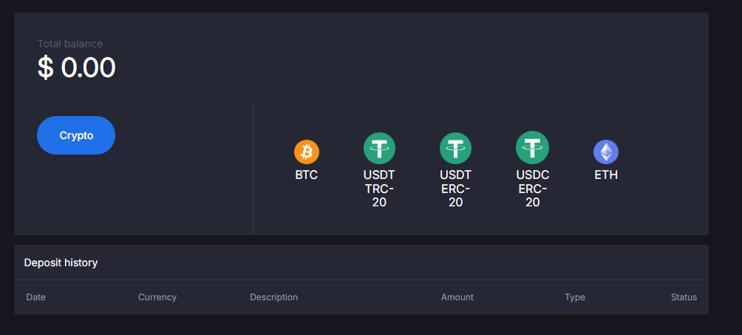Screen dimensions: 742x335
Task: Choose the USDT ERC-20 Tether icon
Action: pos(455,148)
